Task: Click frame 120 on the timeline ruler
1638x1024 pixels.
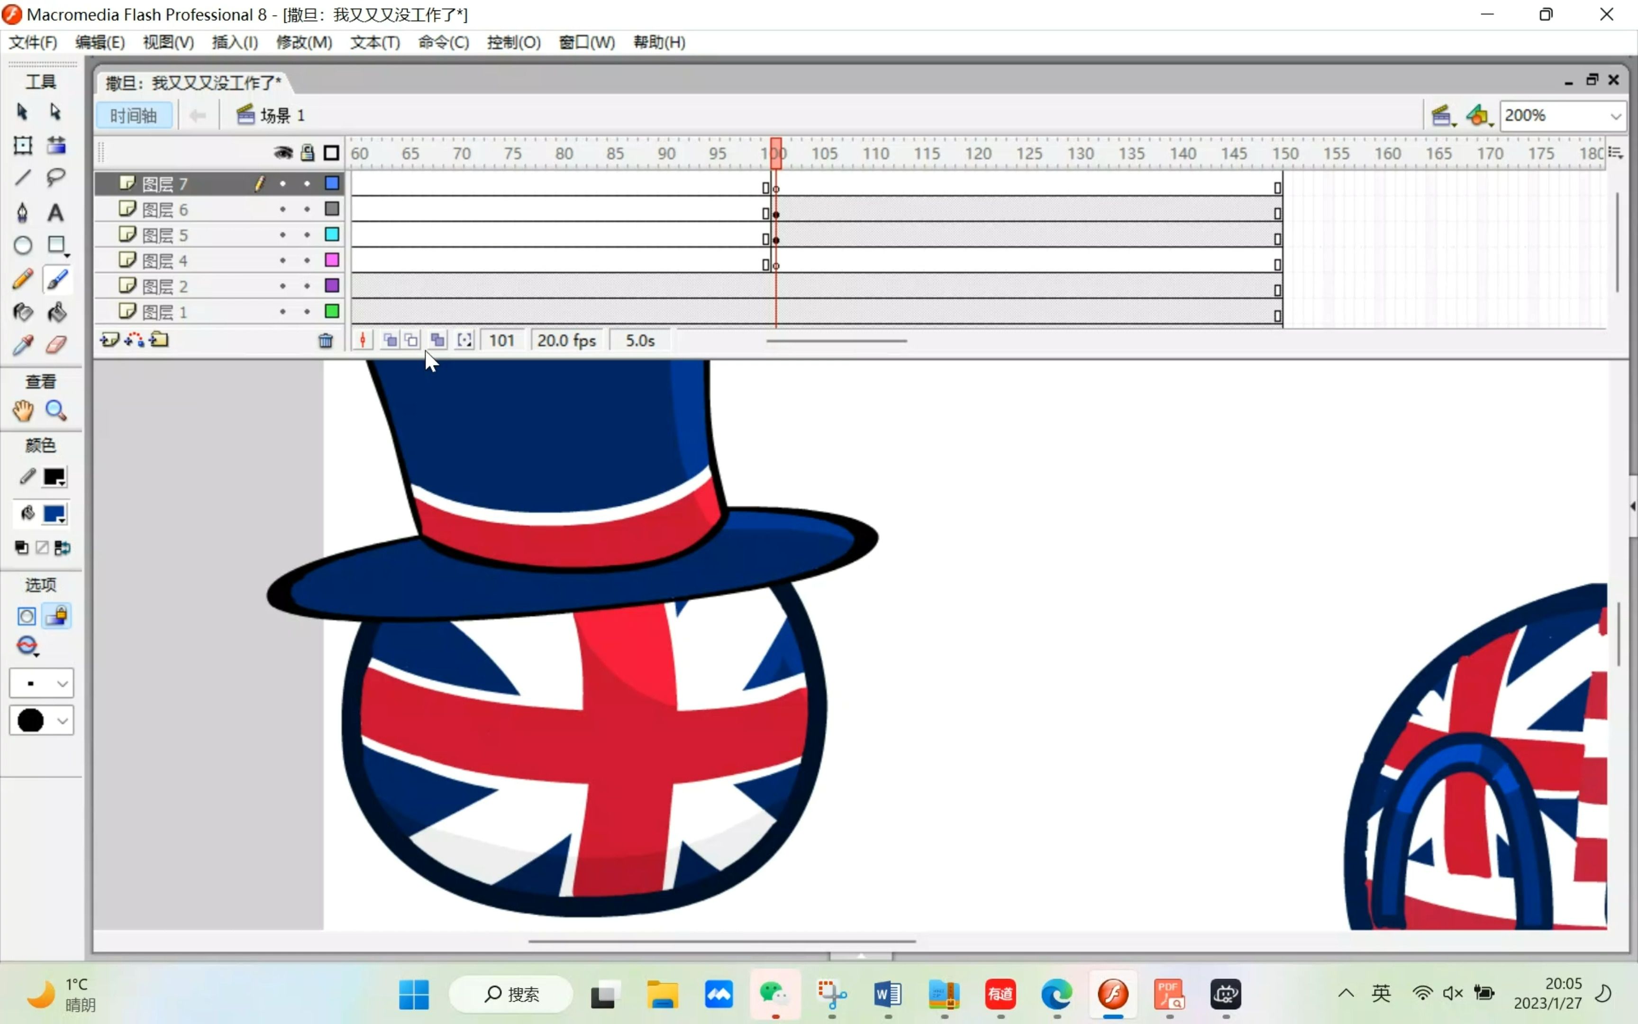Action: [978, 154]
